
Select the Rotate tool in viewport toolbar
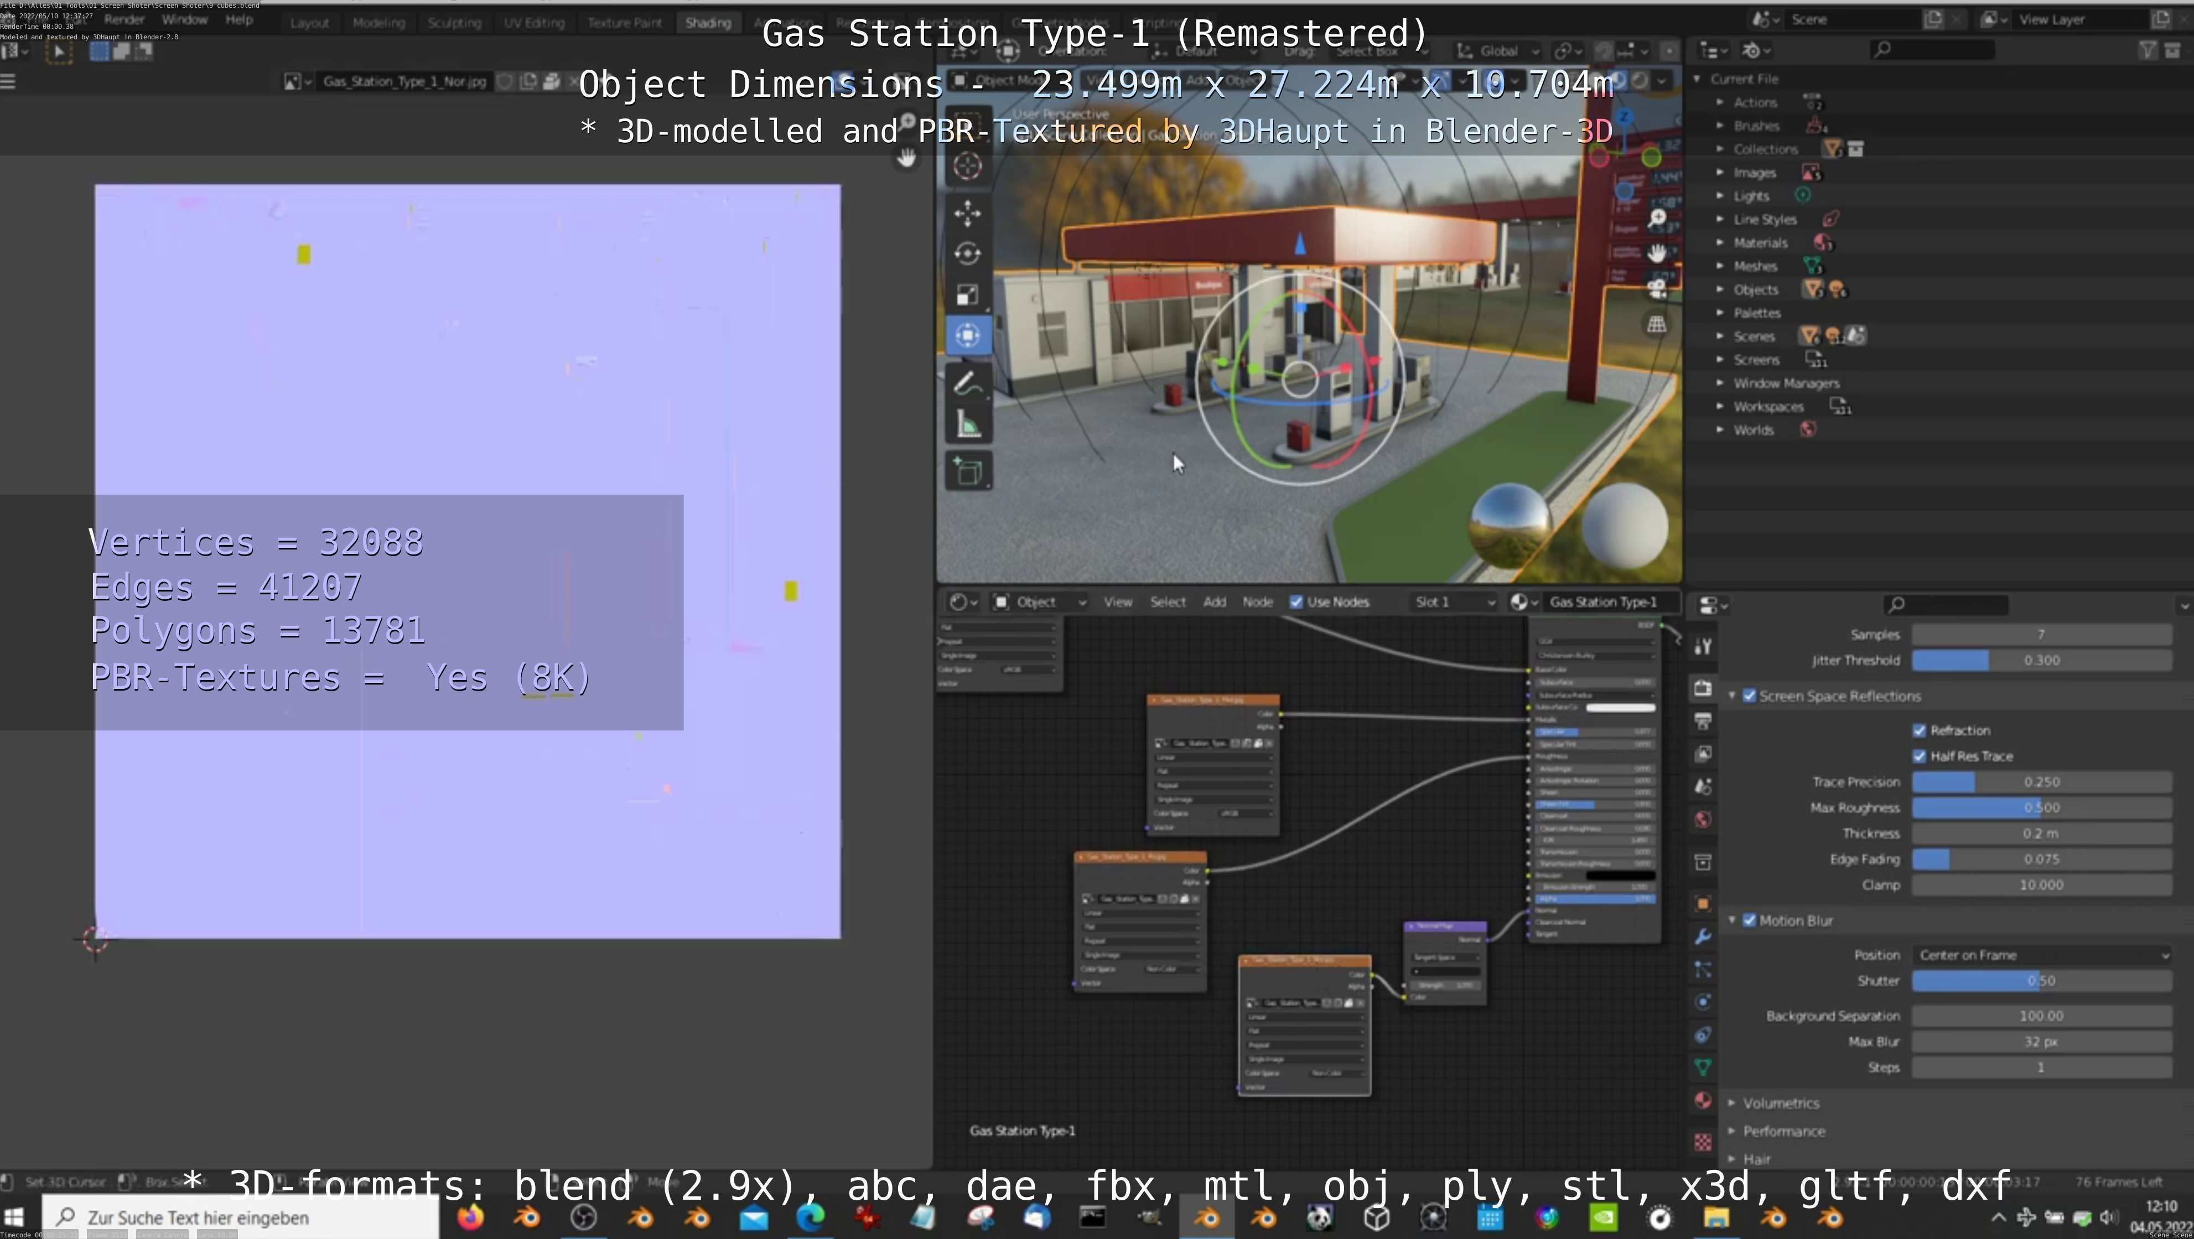[968, 254]
